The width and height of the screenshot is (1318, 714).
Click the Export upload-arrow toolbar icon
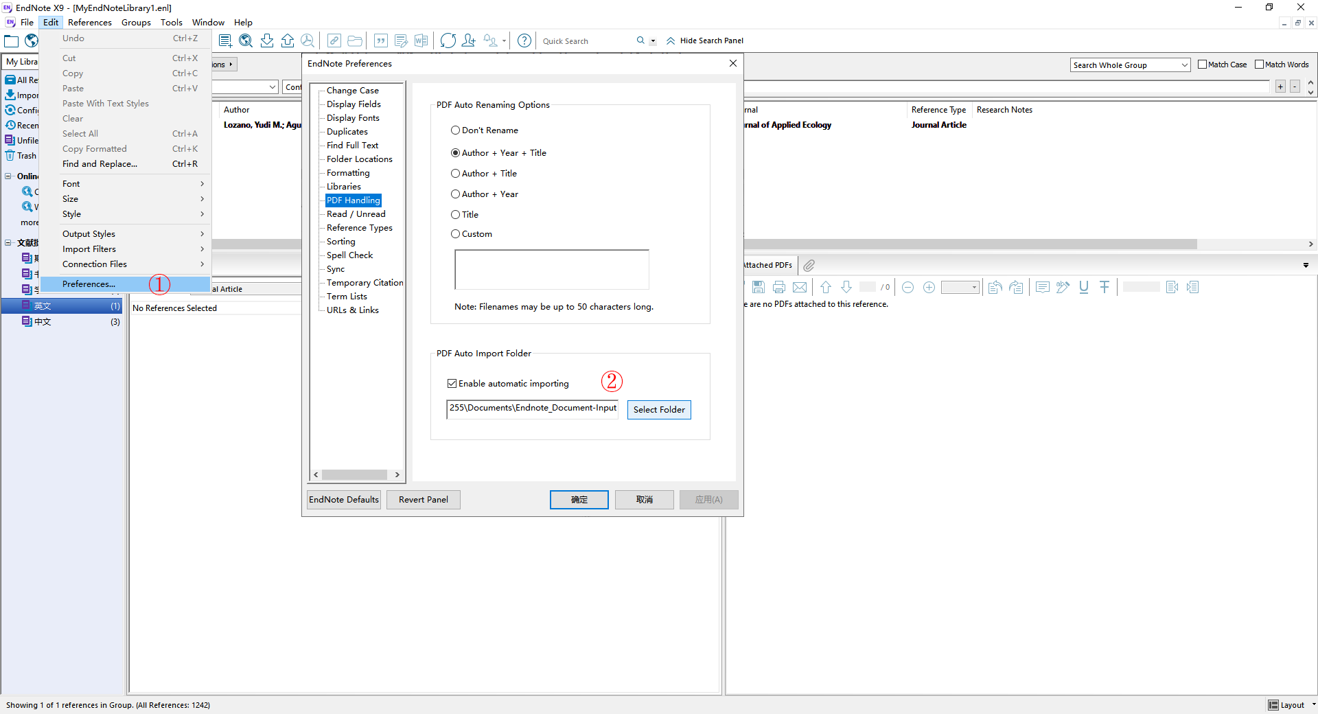(288, 41)
